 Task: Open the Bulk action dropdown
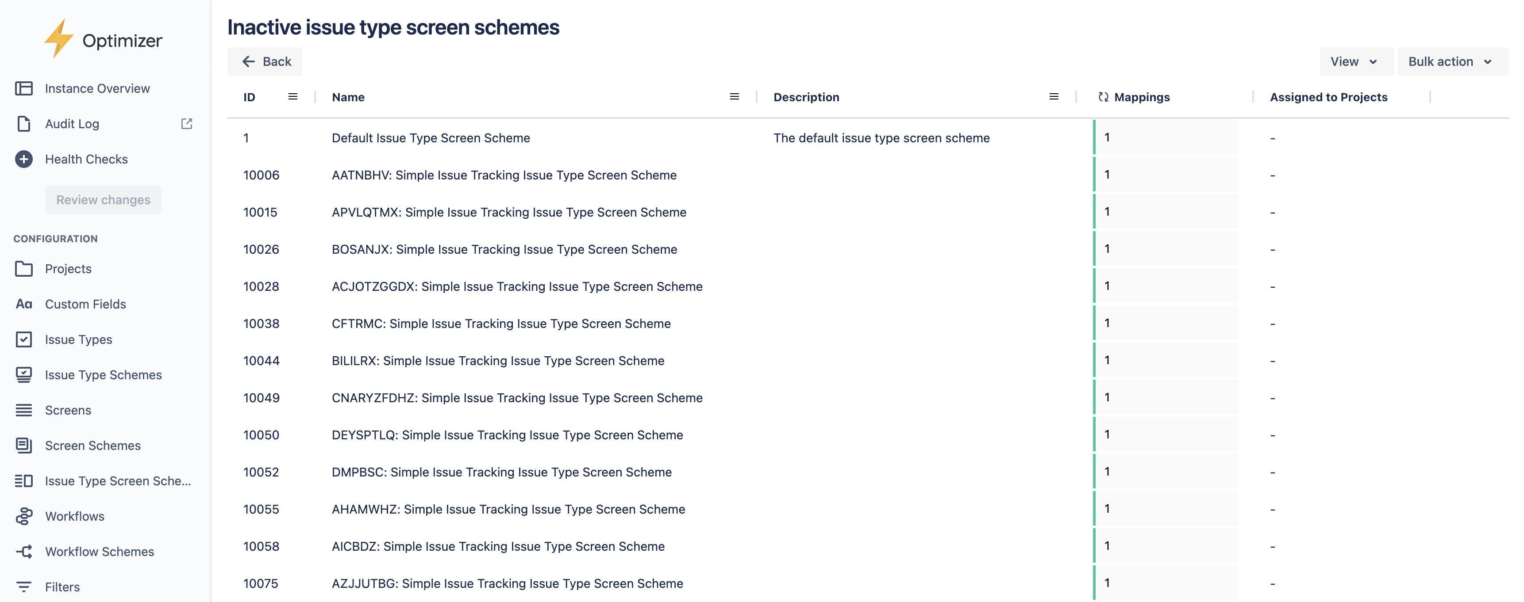[x=1451, y=61]
